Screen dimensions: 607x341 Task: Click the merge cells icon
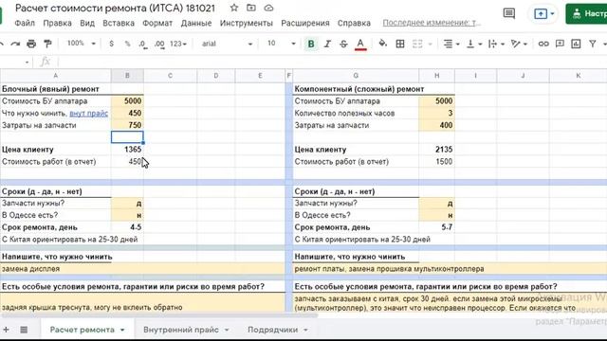coord(417,44)
